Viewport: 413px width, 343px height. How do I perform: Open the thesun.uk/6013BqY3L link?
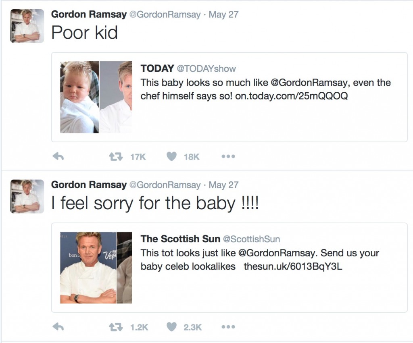[293, 266]
